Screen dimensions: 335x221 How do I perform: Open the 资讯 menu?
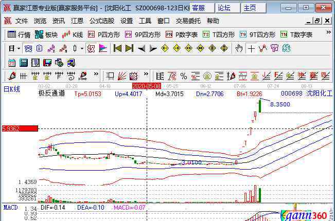59,21
